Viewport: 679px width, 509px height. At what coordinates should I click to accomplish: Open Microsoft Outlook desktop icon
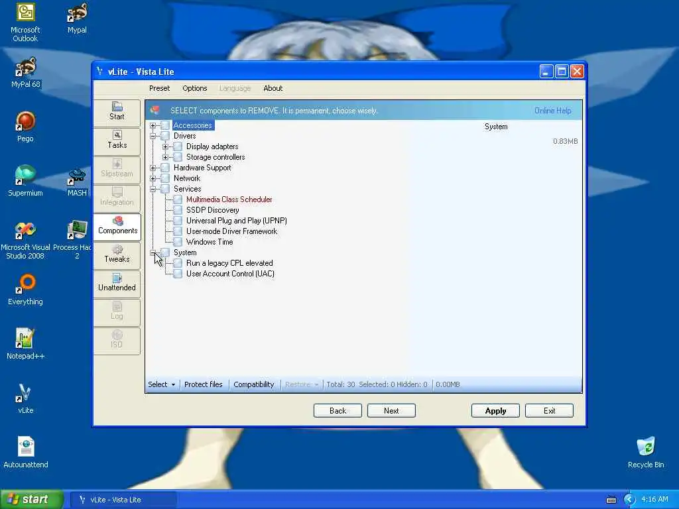[25, 22]
